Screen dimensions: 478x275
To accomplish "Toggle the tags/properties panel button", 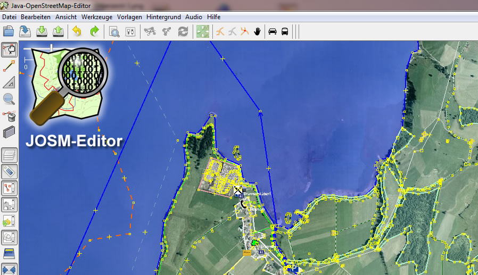I will [x=10, y=172].
